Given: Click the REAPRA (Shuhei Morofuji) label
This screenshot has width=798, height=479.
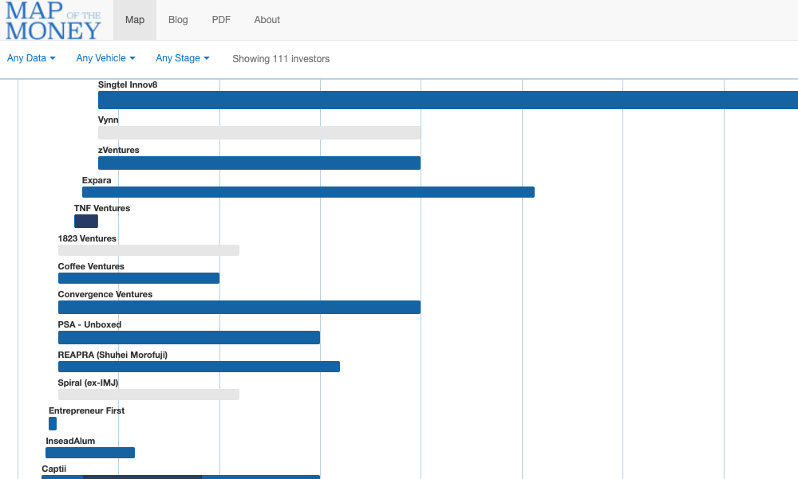Looking at the screenshot, I should (x=113, y=355).
